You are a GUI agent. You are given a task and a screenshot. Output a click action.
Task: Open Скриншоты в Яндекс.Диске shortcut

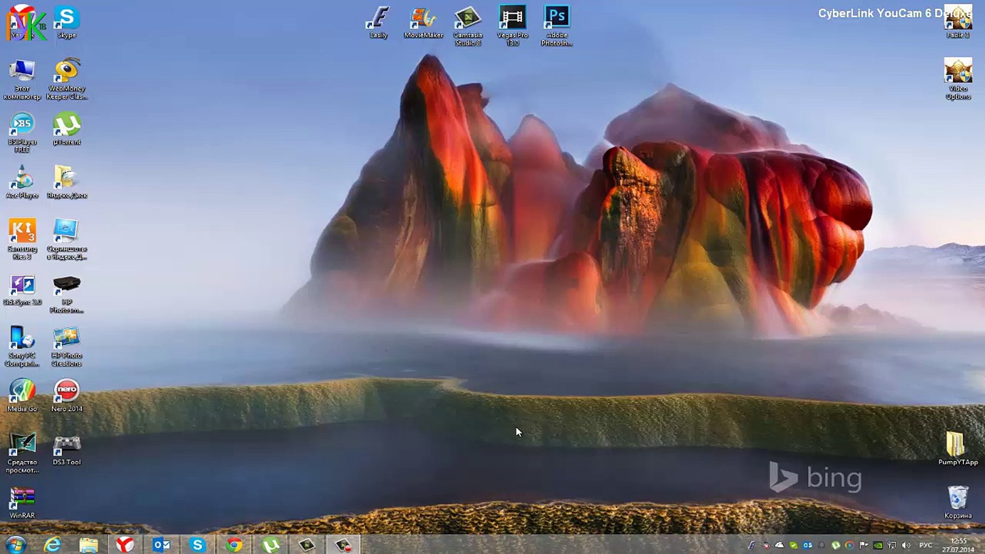pos(67,239)
